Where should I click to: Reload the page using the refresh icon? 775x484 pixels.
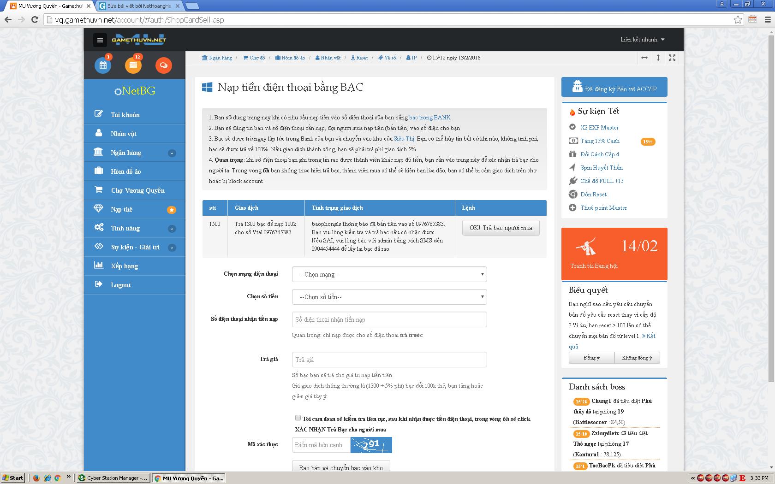pyautogui.click(x=35, y=20)
